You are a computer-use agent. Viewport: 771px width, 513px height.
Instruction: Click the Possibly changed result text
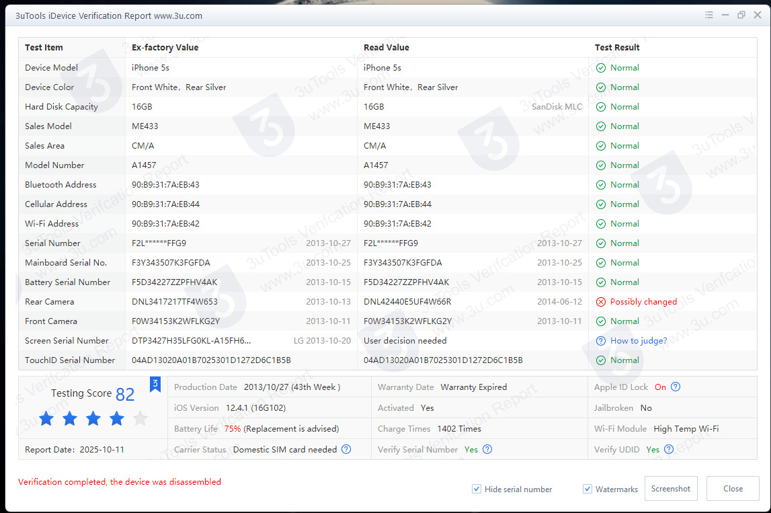[x=643, y=301]
